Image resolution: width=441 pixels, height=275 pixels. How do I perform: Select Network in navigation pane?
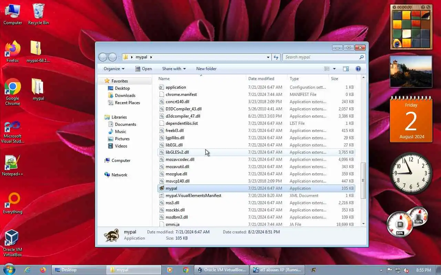coord(119,175)
